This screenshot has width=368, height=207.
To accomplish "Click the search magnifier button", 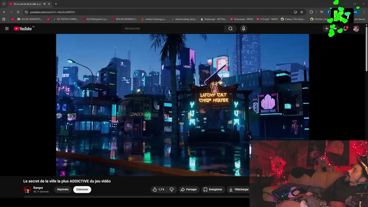I will 231,28.
